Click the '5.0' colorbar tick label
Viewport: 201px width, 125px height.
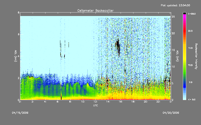point(191,82)
